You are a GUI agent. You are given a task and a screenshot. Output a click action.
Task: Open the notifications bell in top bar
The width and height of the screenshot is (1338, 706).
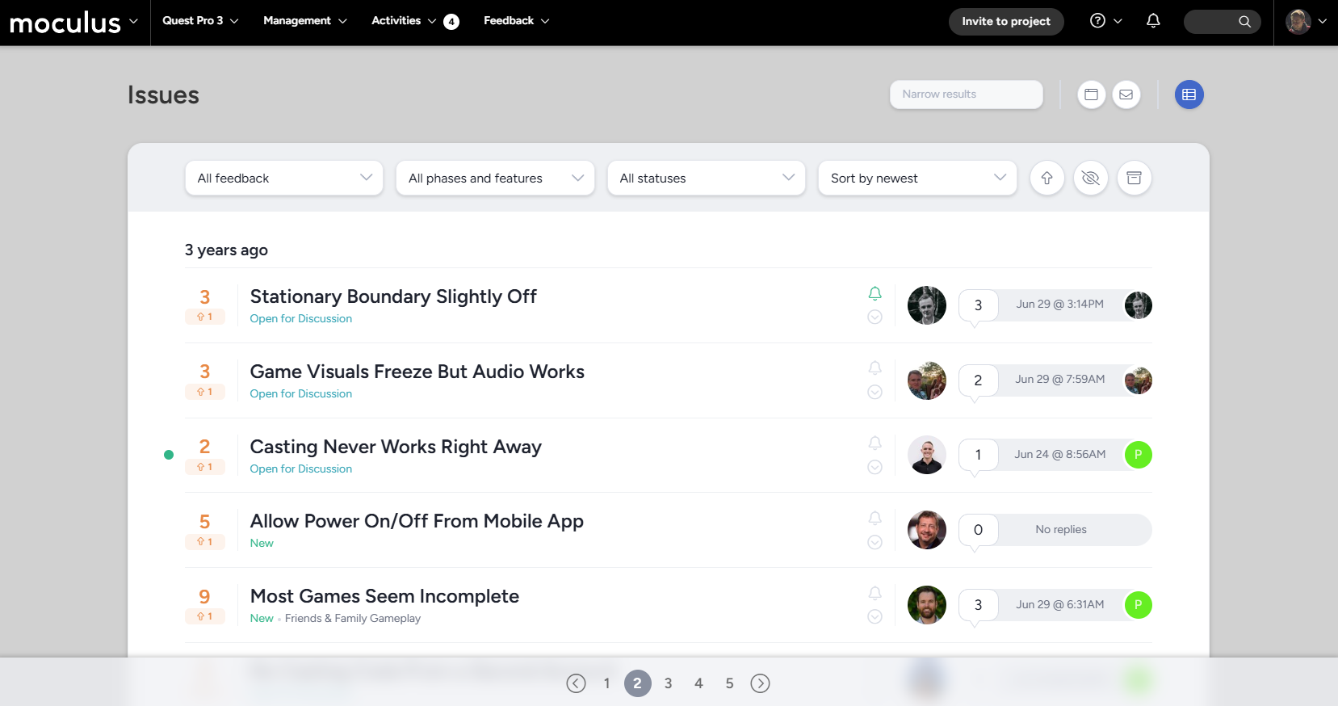point(1153,21)
